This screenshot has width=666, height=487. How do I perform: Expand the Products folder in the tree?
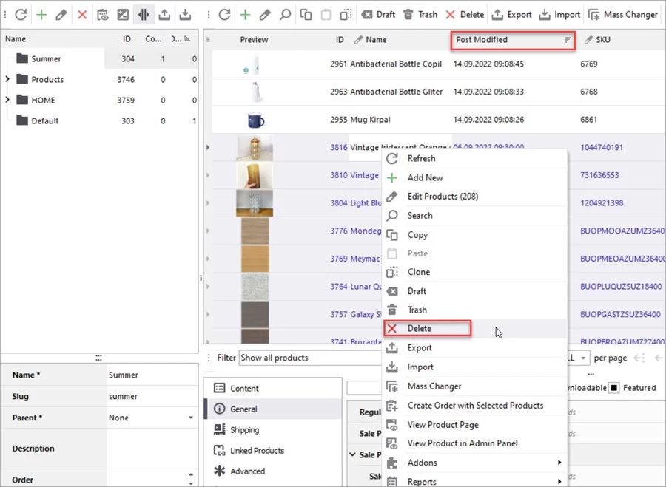click(6, 79)
